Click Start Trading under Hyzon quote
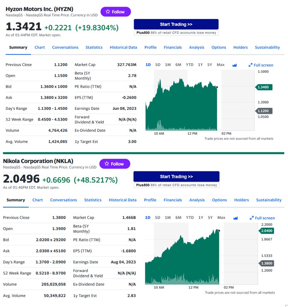Image resolution: width=288 pixels, height=307 pixels. [176, 25]
